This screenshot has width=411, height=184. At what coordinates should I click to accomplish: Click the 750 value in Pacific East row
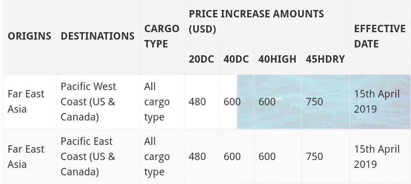(x=314, y=157)
